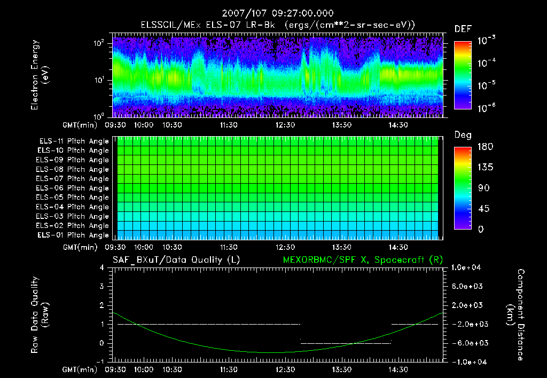Click the 1.0e+04 right-axis value
This screenshot has width=547, height=378.
466,267
